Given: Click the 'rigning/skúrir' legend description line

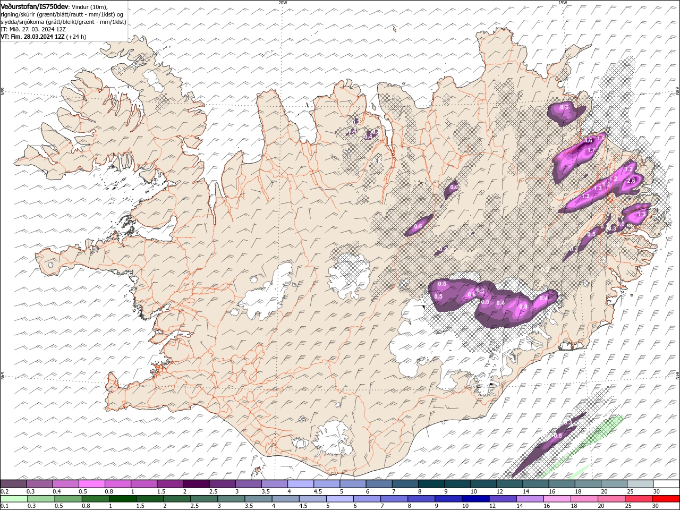Looking at the screenshot, I should [x=62, y=14].
